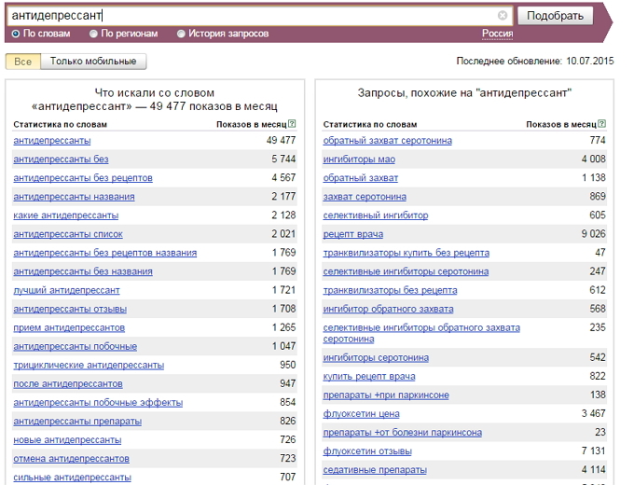Screen dimensions: 634x485
Task: Select the 'По словам' radio button
Action: pos(16,34)
